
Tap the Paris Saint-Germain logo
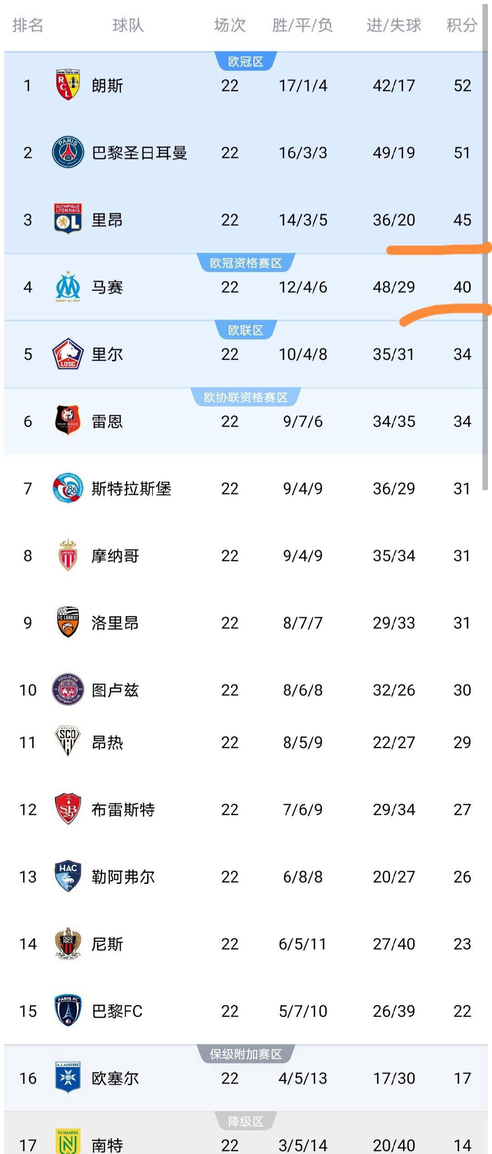68,152
